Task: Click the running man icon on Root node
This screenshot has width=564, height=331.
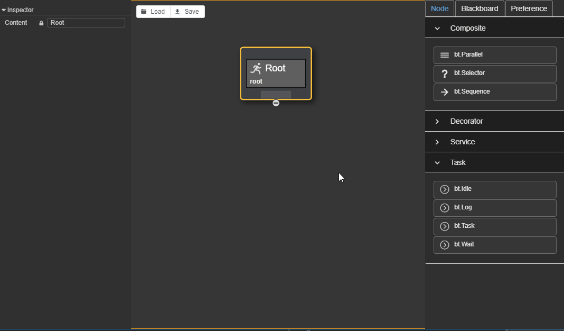Action: click(256, 68)
